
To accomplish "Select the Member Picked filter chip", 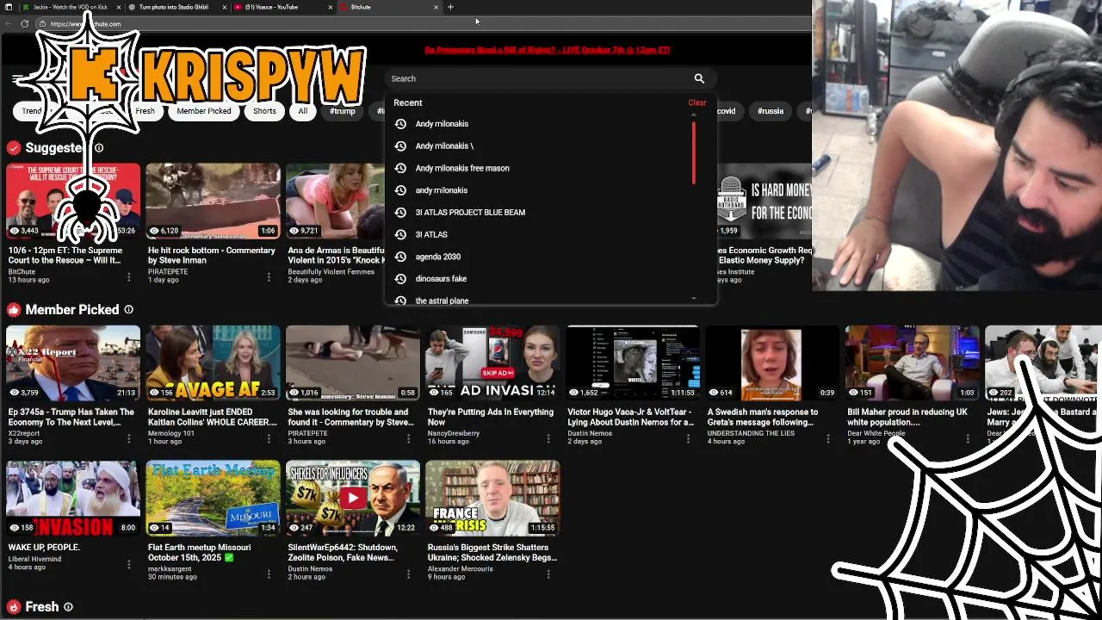I will pos(204,111).
